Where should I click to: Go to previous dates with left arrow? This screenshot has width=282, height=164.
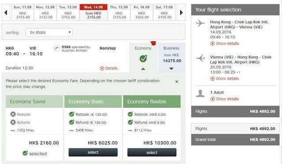point(6,13)
